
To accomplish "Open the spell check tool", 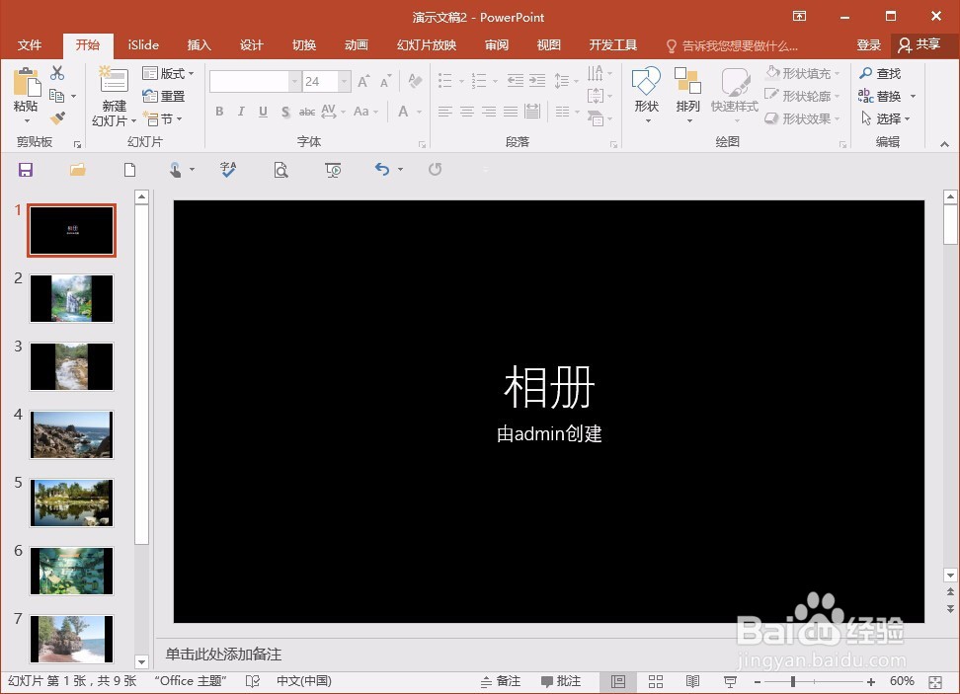I will 228,169.
